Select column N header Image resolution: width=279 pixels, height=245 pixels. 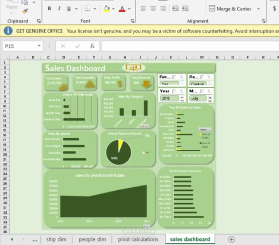coord(217,57)
